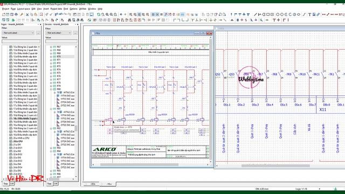Select page '20.b CPU' in Pages tree
The width and height of the screenshot is (345, 194).
(18, 141)
